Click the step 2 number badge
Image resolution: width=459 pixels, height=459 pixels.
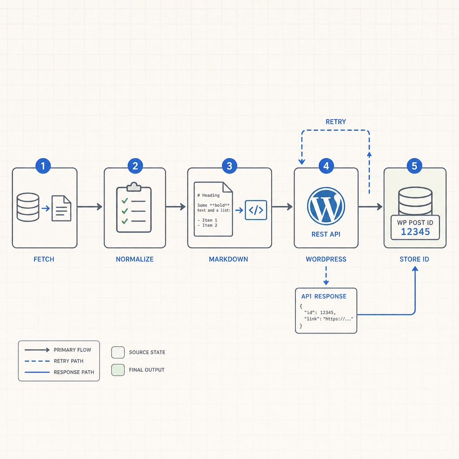tap(135, 166)
